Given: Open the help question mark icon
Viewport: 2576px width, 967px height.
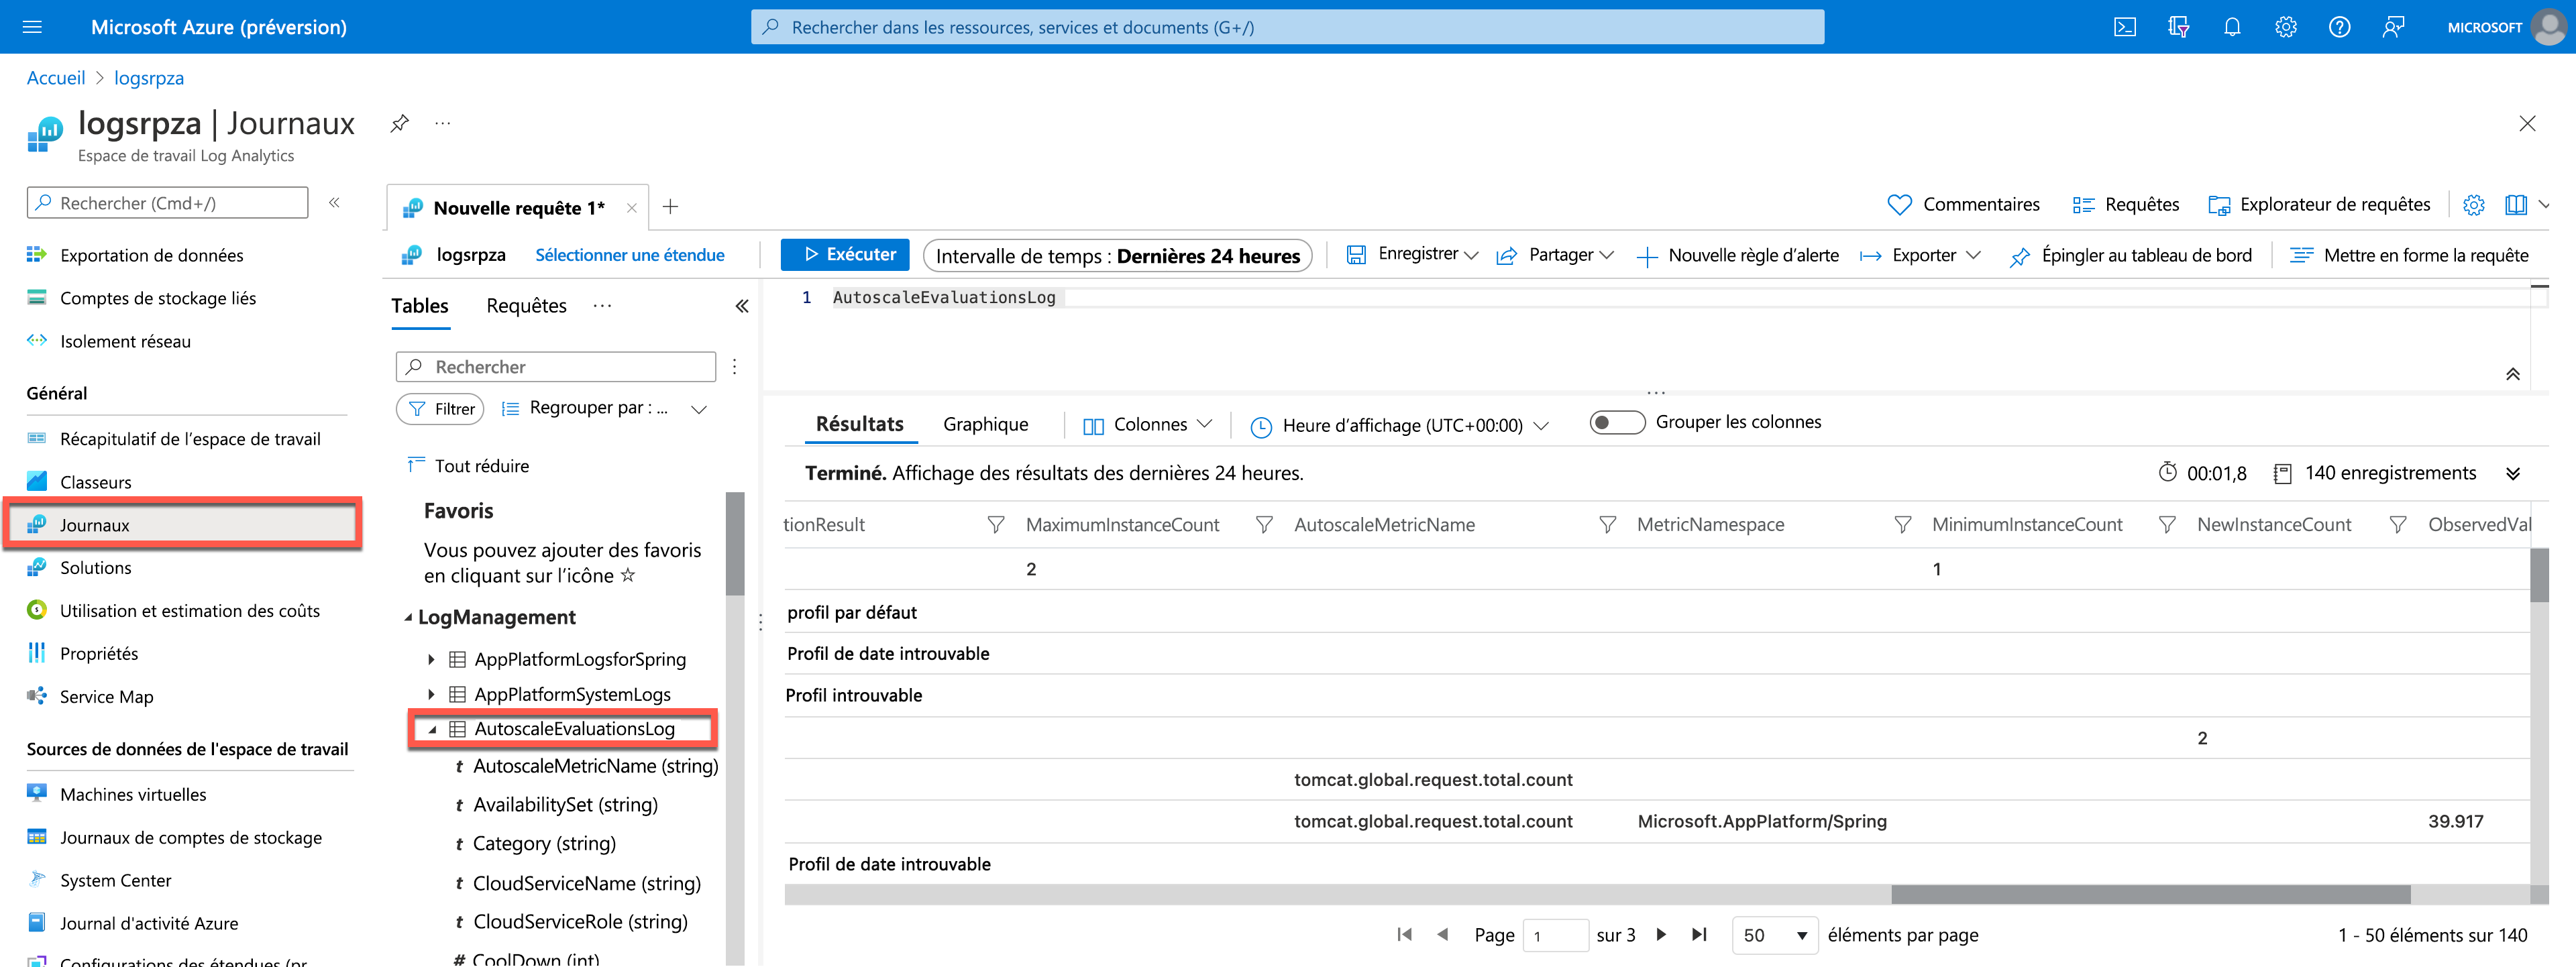Looking at the screenshot, I should tap(2340, 27).
